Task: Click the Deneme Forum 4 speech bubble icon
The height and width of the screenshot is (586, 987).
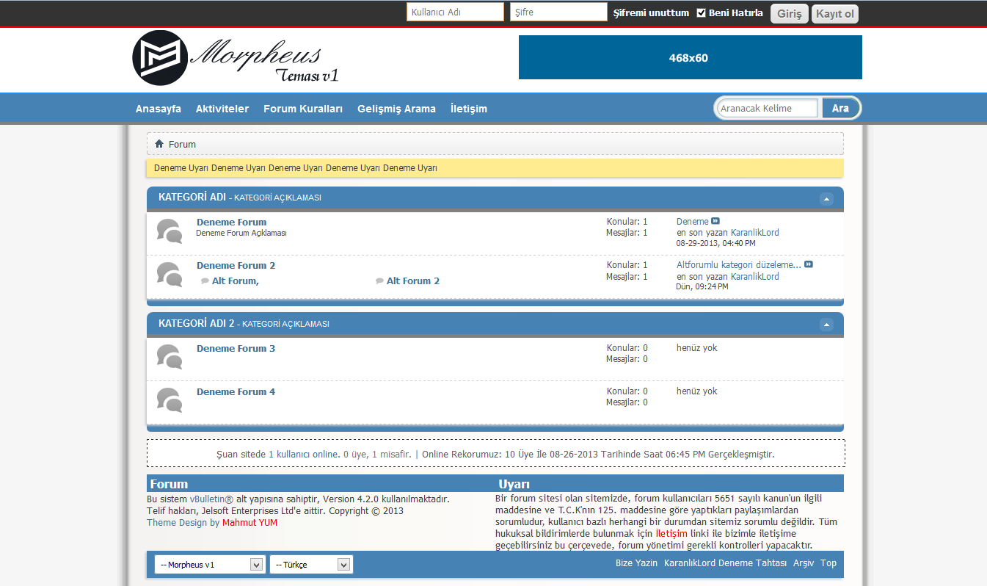Action: [x=170, y=401]
